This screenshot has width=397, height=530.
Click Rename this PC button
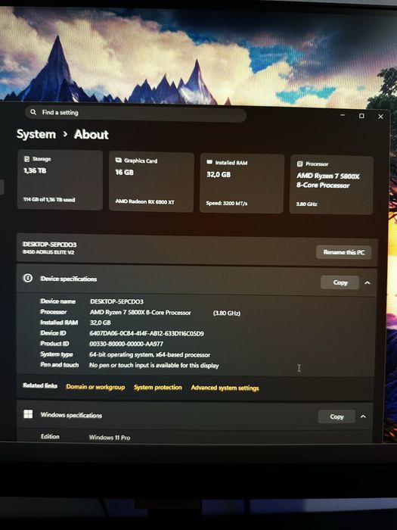coord(343,252)
